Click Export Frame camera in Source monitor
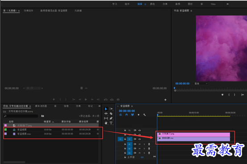Image resolution: width=247 pixels, height=164 pixels. click(x=118, y=100)
